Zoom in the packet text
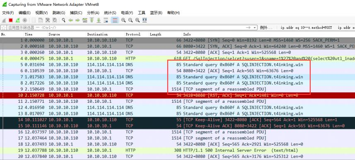Image resolution: width=355 pixels, height=160 pixels. (123, 20)
